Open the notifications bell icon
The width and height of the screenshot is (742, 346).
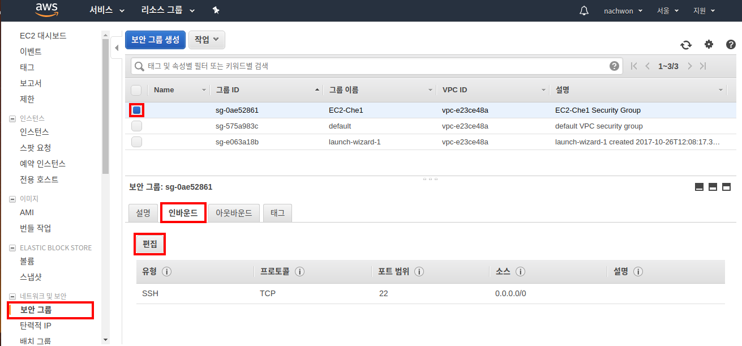point(584,11)
